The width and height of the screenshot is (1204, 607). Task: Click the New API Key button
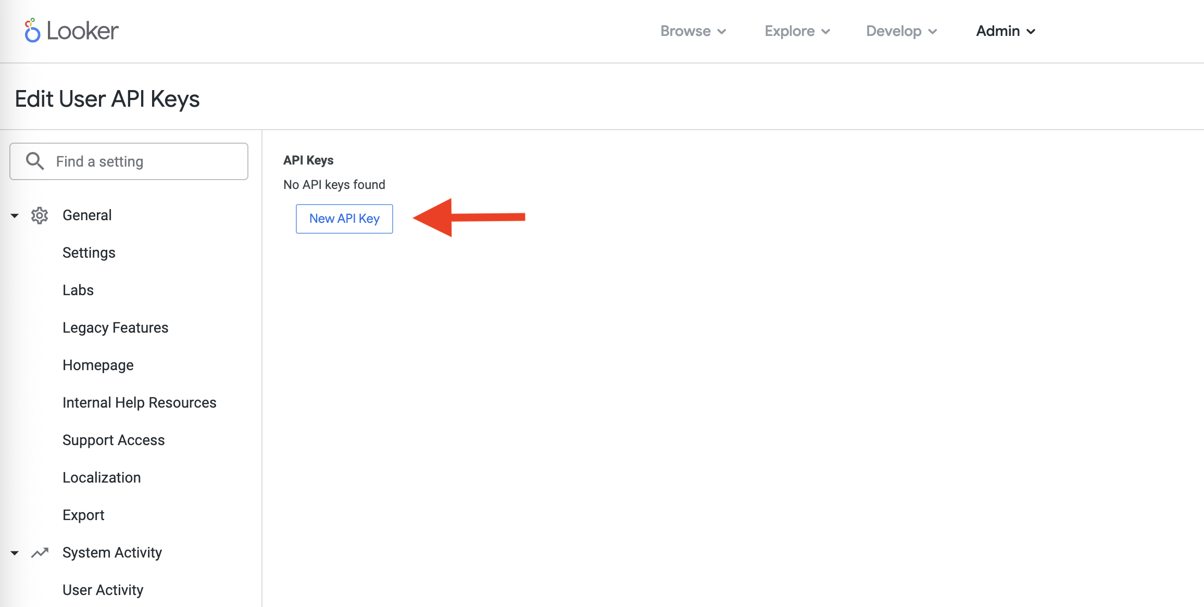pos(344,219)
